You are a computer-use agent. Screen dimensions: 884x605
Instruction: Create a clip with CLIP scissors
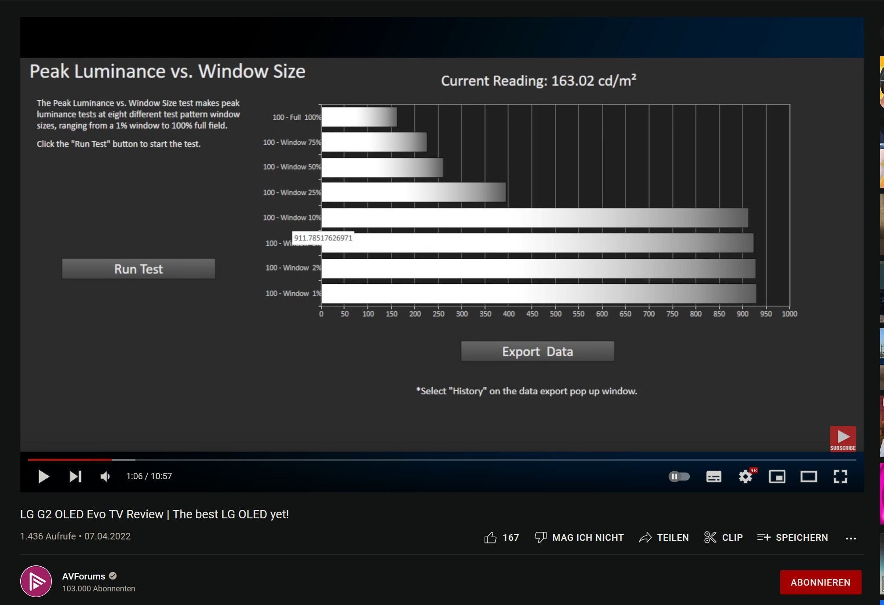[724, 538]
